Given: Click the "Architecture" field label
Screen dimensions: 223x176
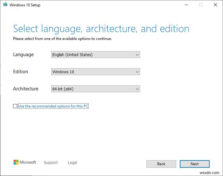Looking at the screenshot, I should pos(26,89).
